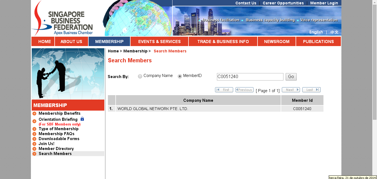
Task: Open the Member Login link
Action: (x=324, y=3)
